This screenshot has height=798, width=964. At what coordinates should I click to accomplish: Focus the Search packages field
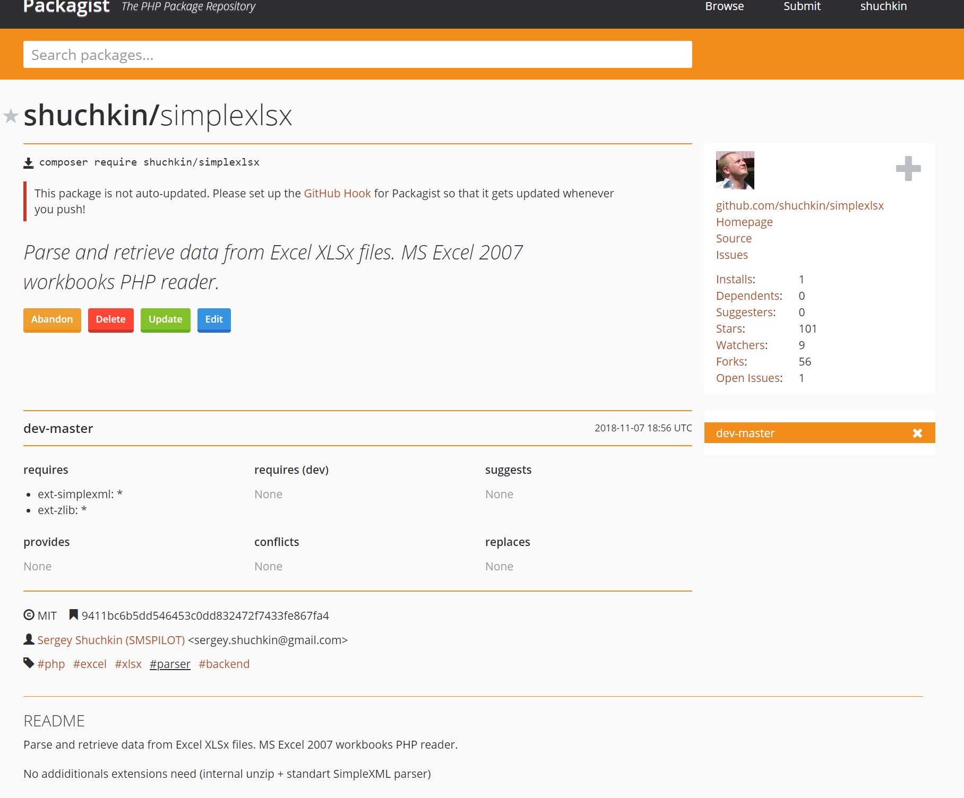(358, 55)
